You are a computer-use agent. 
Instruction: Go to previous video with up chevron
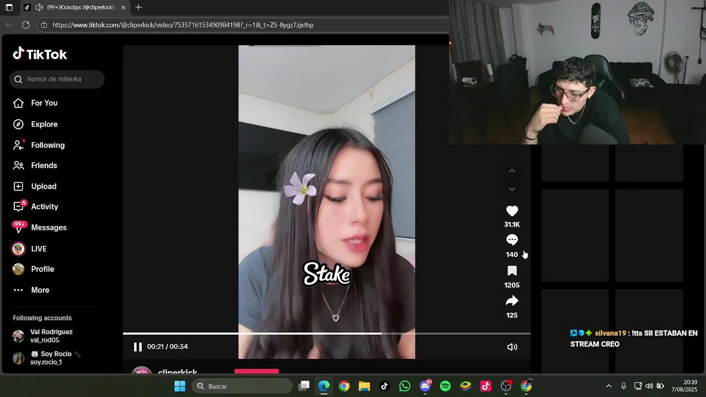(512, 171)
